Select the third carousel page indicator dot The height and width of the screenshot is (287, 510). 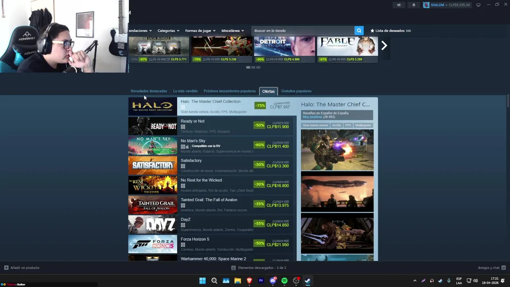[258, 67]
